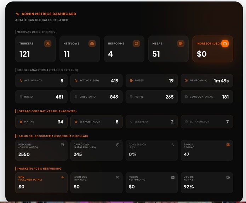Click the Marketplace & Netfunding heading
The height and width of the screenshot is (203, 246).
pos(40,169)
